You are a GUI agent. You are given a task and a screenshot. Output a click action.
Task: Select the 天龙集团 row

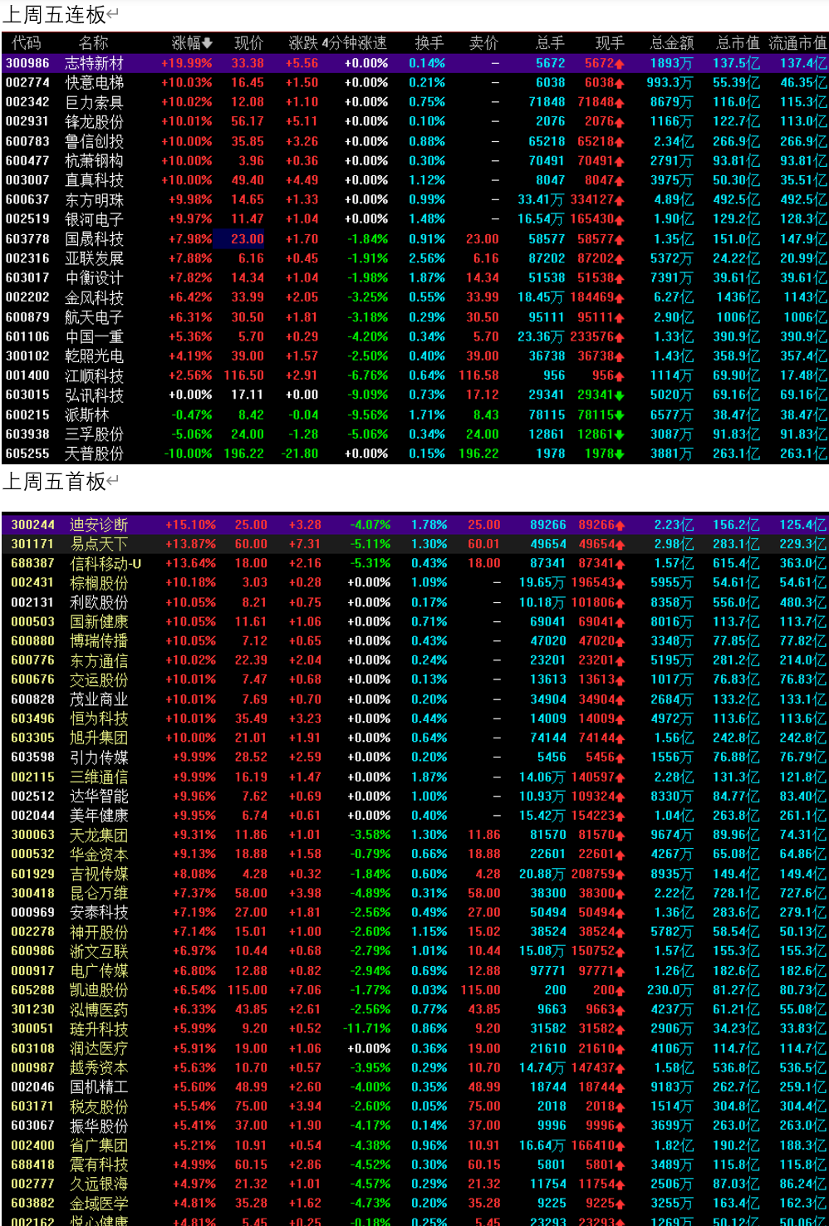click(x=414, y=835)
